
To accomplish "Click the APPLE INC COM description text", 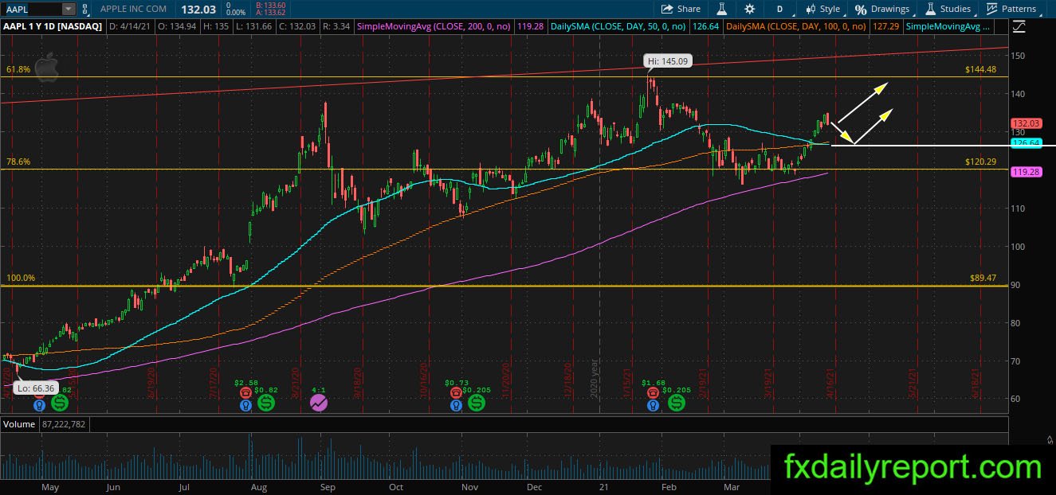I will tap(134, 9).
